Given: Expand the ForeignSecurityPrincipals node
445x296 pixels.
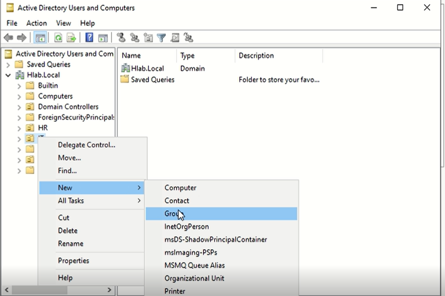Looking at the screenshot, I should point(19,118).
